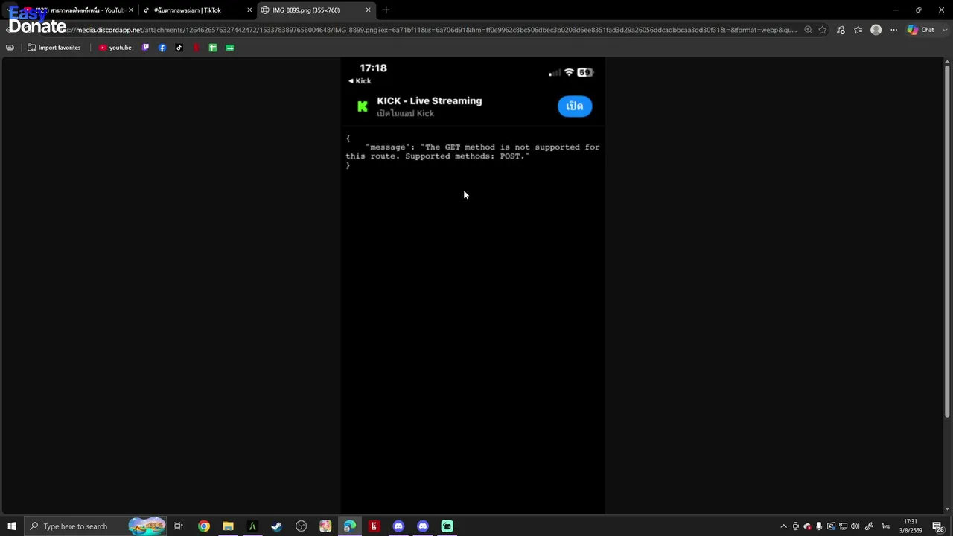Open File Explorer from the taskbar
The width and height of the screenshot is (953, 536).
(228, 526)
